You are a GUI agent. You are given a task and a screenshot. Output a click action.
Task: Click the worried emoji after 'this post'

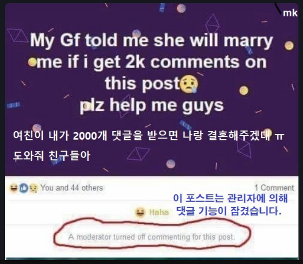pyautogui.click(x=188, y=84)
